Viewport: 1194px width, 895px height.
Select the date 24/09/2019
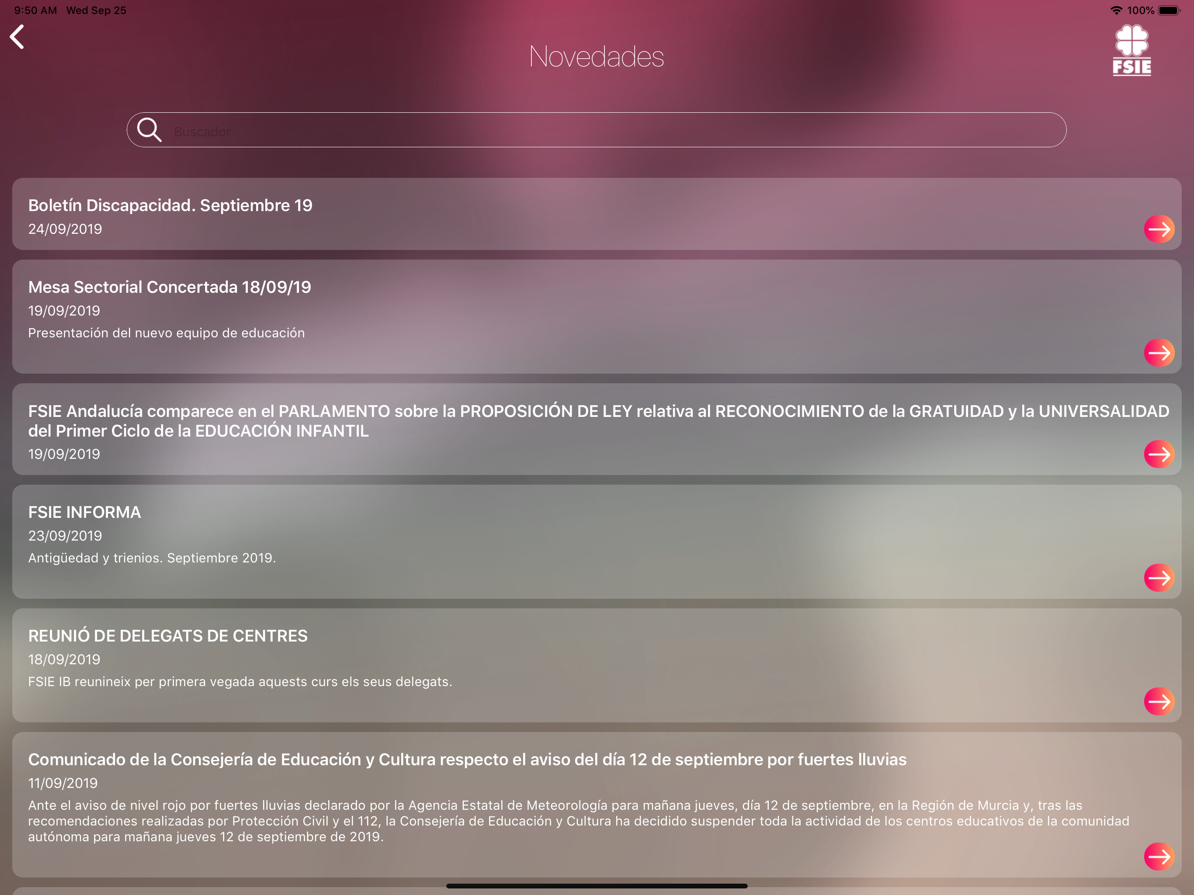coord(65,229)
